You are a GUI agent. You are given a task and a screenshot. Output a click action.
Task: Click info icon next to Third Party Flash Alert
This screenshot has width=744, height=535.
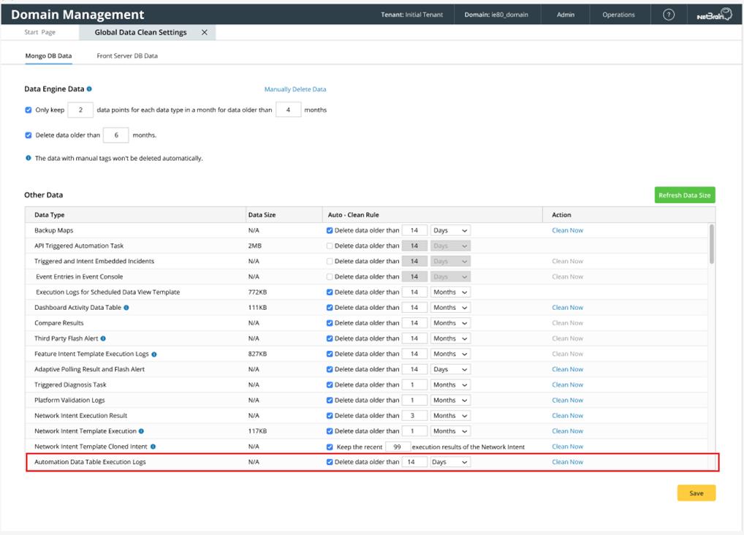[103, 338]
